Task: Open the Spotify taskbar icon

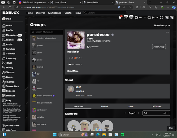Action: pos(122,134)
